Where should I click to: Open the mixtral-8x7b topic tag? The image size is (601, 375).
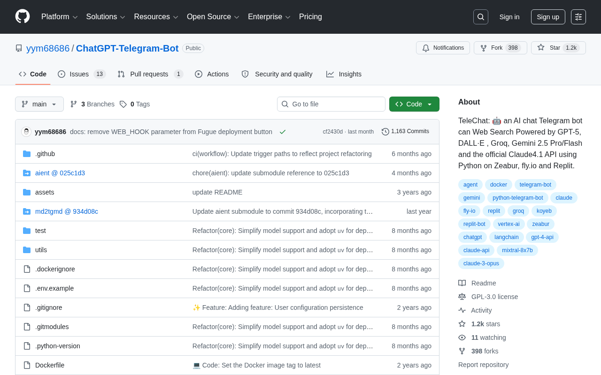tap(517, 250)
